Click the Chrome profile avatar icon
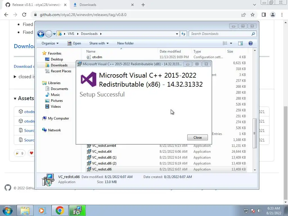 pyautogui.click(x=273, y=15)
